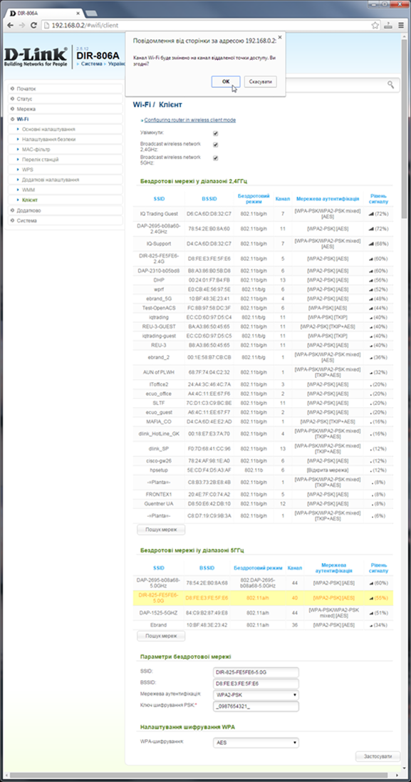This screenshot has width=411, height=782.
Task: Click Пошук мереж below the 5ГГц table
Action: 161,636
